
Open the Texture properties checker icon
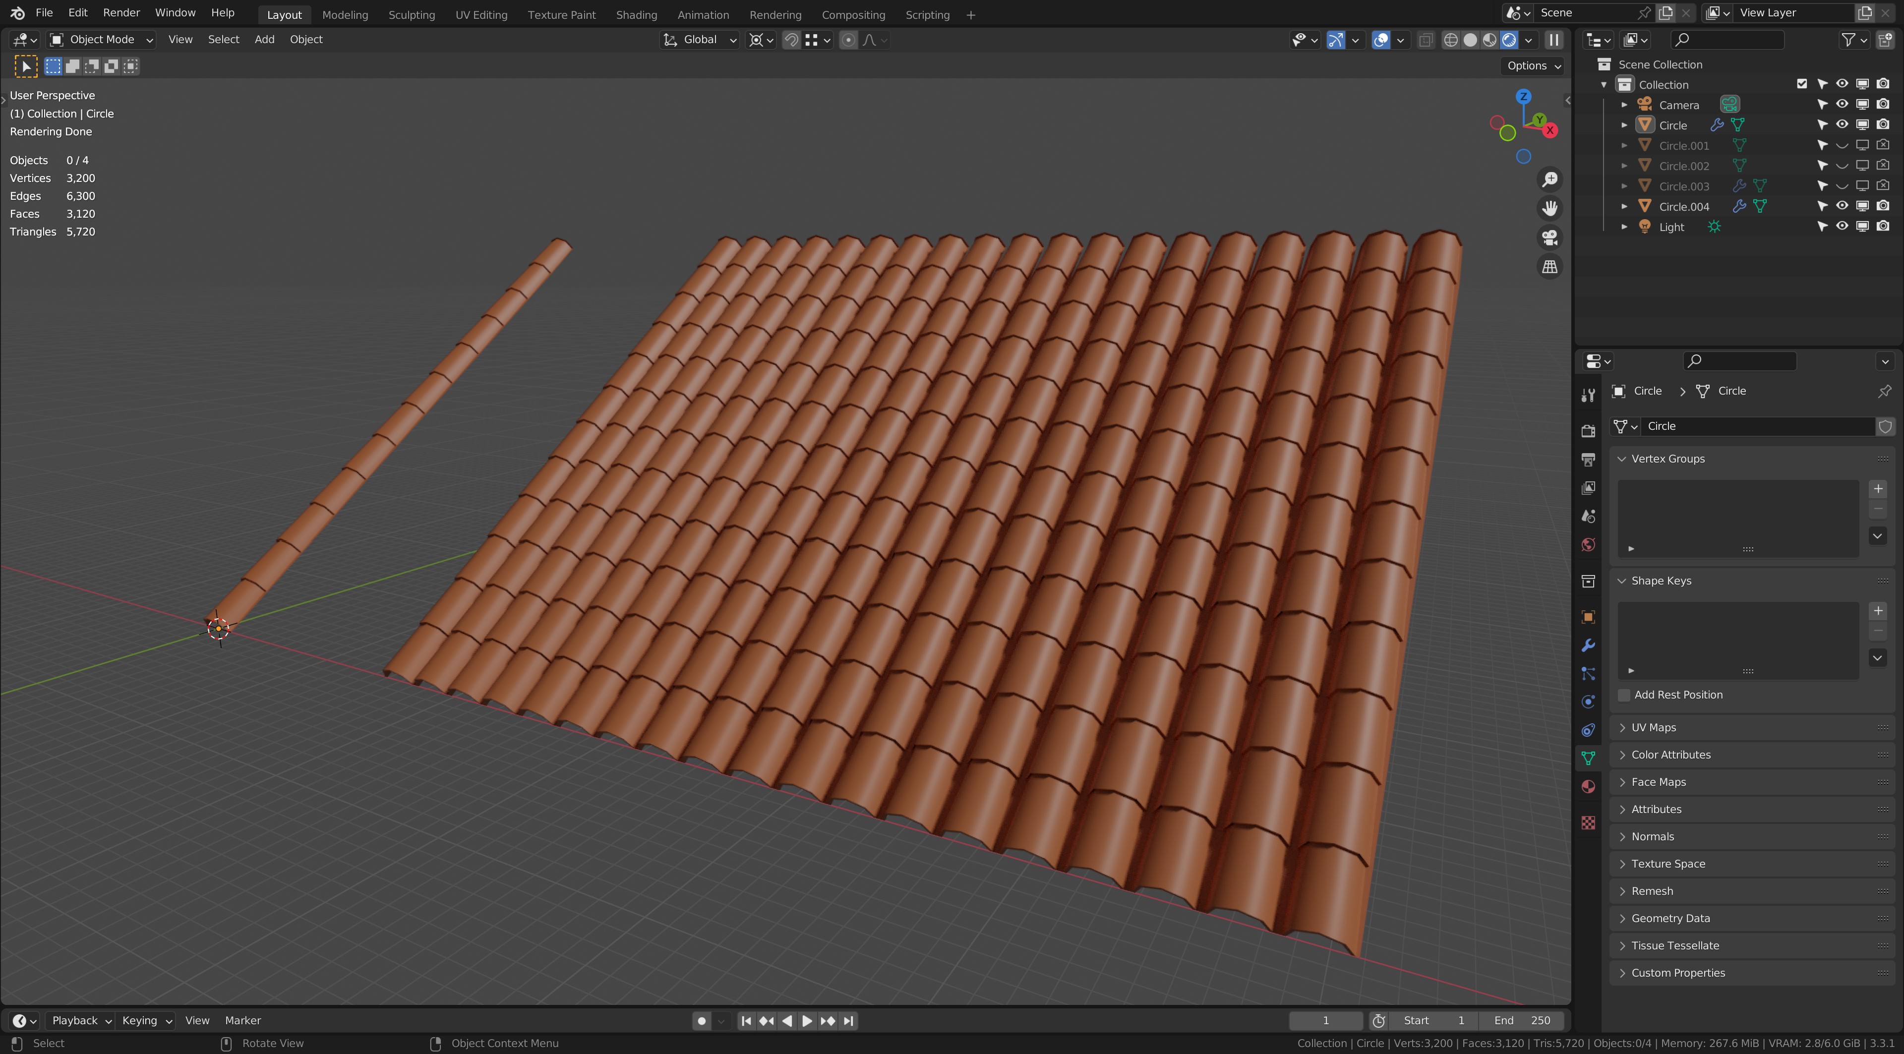coord(1588,822)
